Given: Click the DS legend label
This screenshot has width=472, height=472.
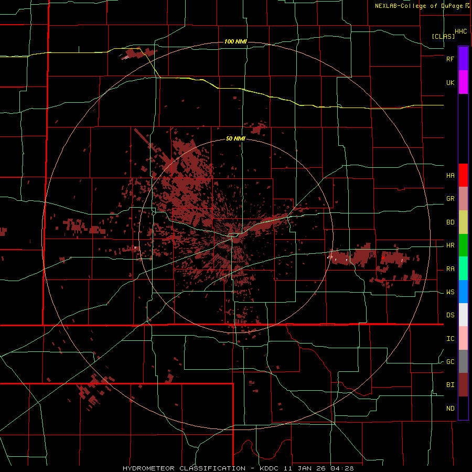Looking at the screenshot, I should pyautogui.click(x=450, y=315).
